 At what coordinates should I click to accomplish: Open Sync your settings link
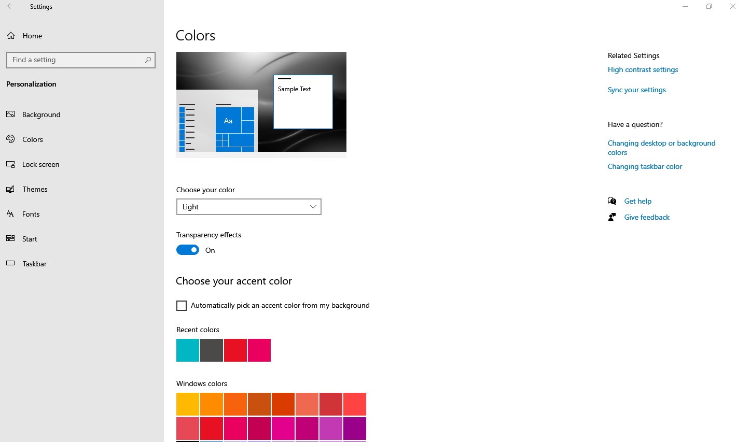point(636,90)
